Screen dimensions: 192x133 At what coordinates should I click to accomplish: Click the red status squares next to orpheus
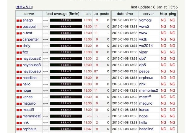(x=19, y=129)
